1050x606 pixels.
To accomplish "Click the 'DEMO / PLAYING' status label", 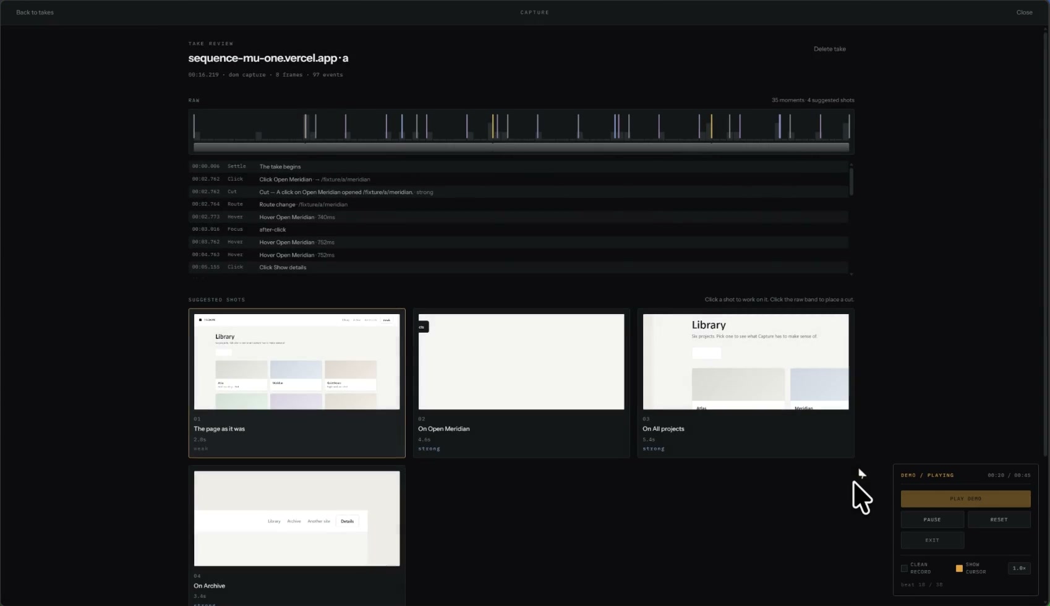I will [x=927, y=476].
